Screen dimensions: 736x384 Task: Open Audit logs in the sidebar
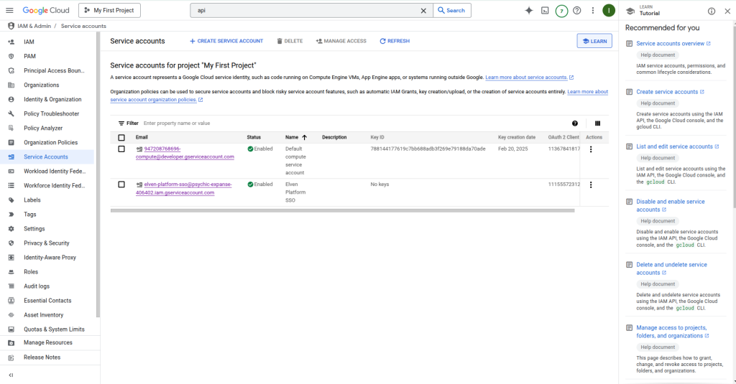[37, 286]
